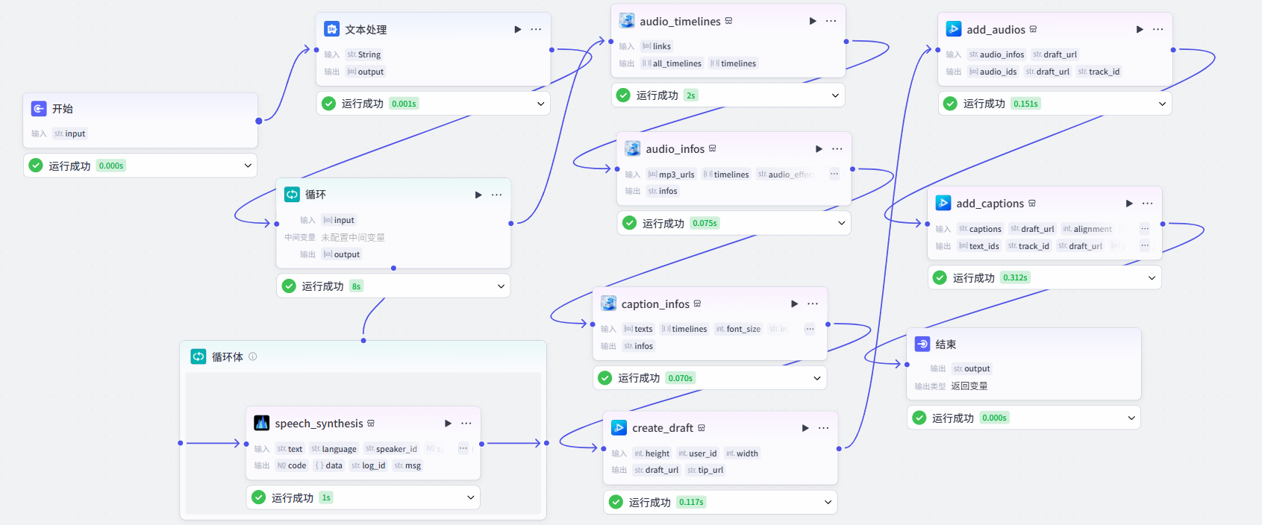Show more input parameters of speech_synthesis

coord(463,448)
